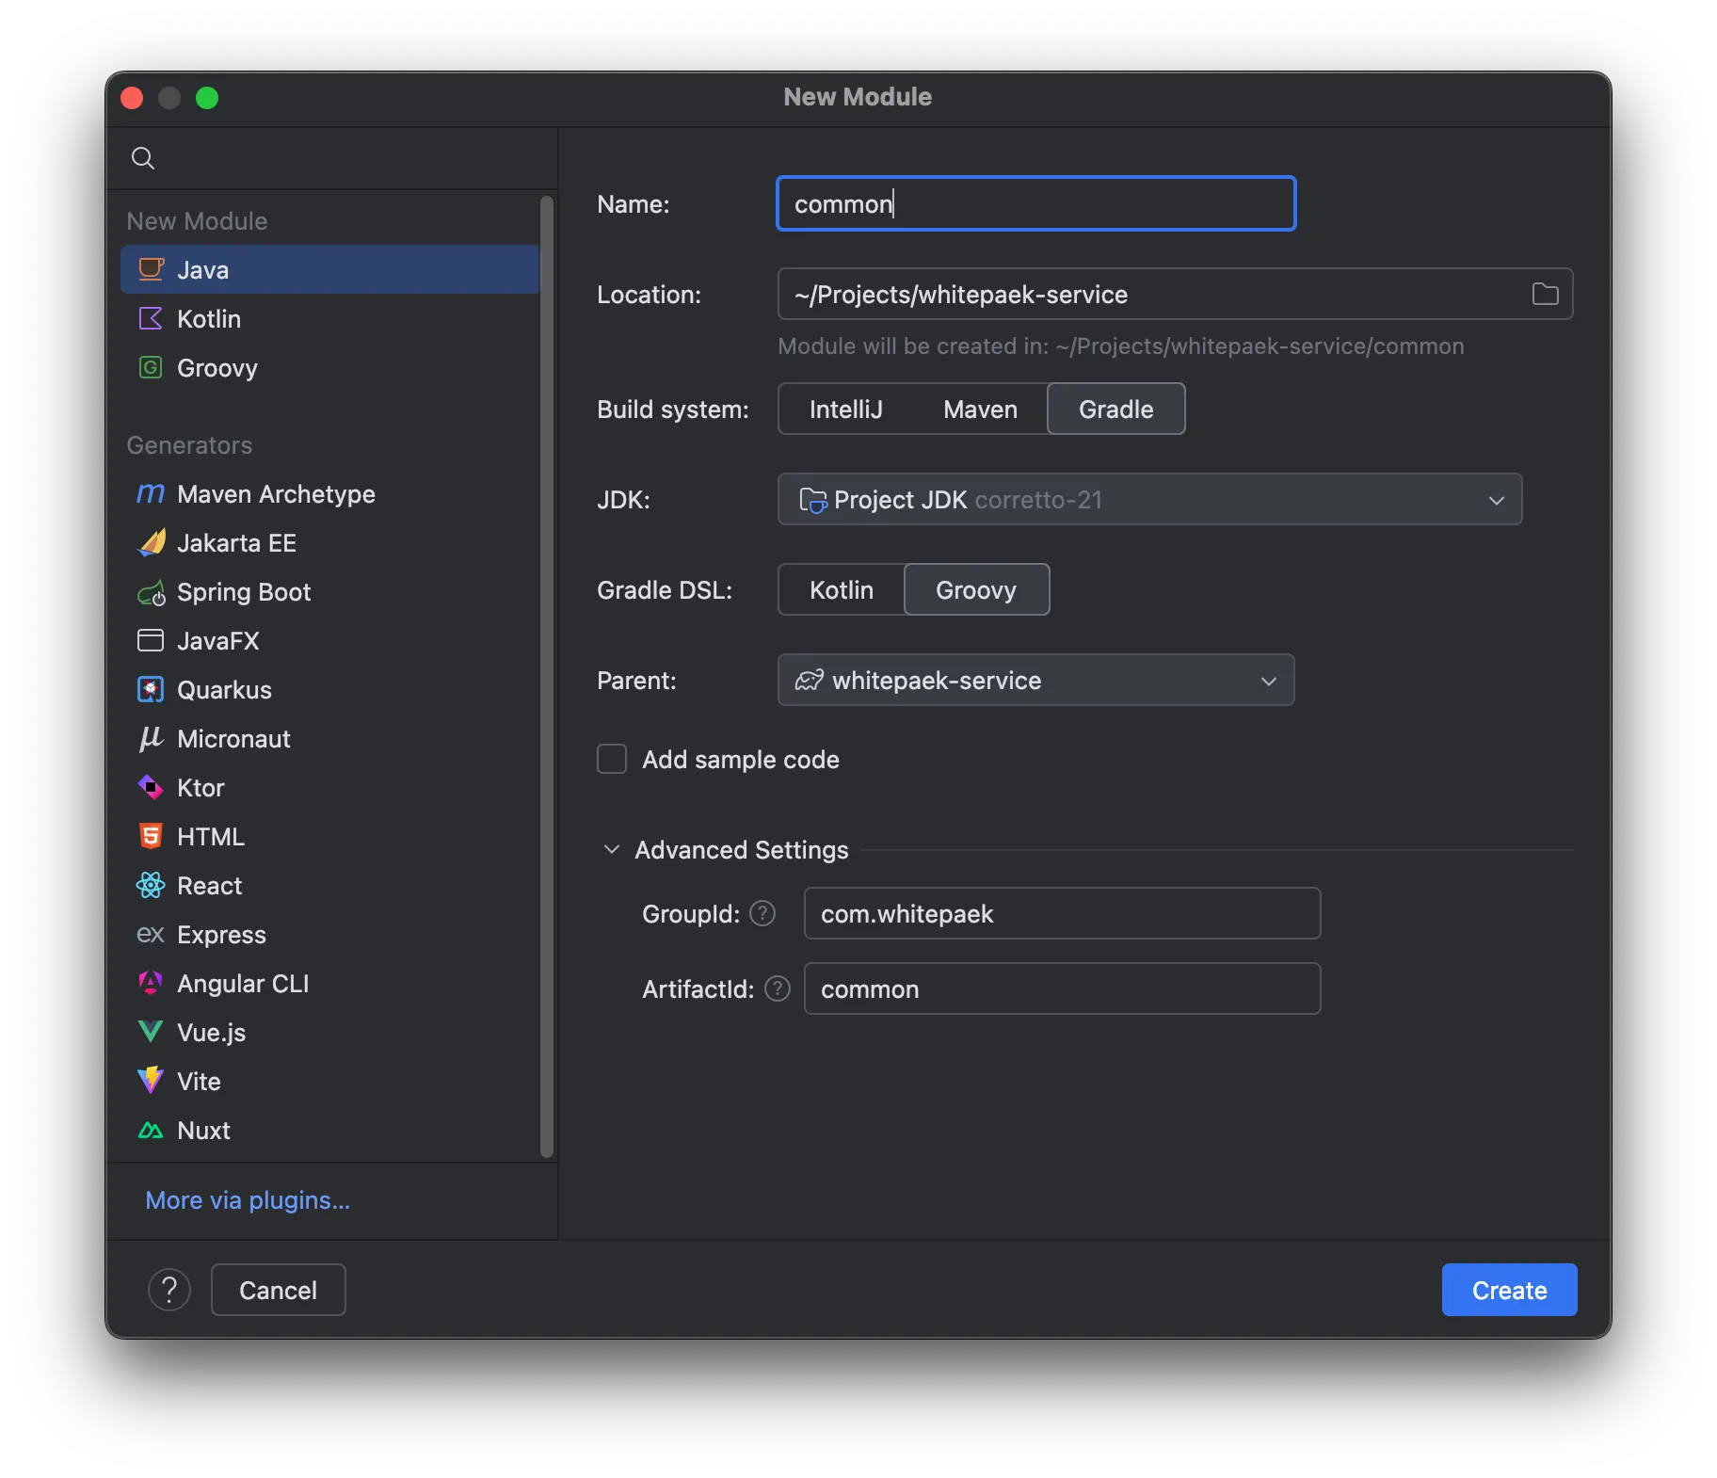Select Groovy in the New Module list
Image resolution: width=1717 pixels, height=1478 pixels.
click(x=329, y=367)
